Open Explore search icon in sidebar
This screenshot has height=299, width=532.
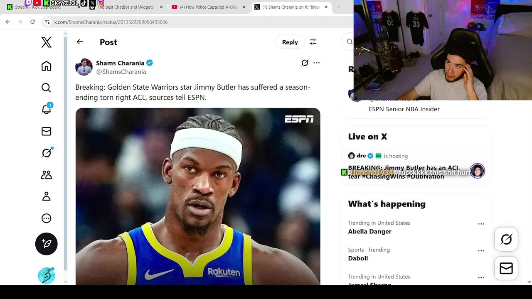tap(46, 88)
